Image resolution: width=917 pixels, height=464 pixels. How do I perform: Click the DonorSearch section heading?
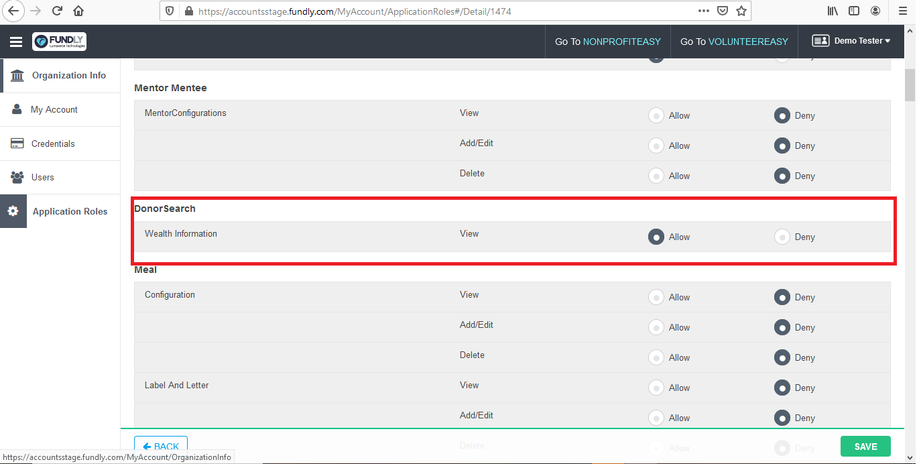coord(165,209)
